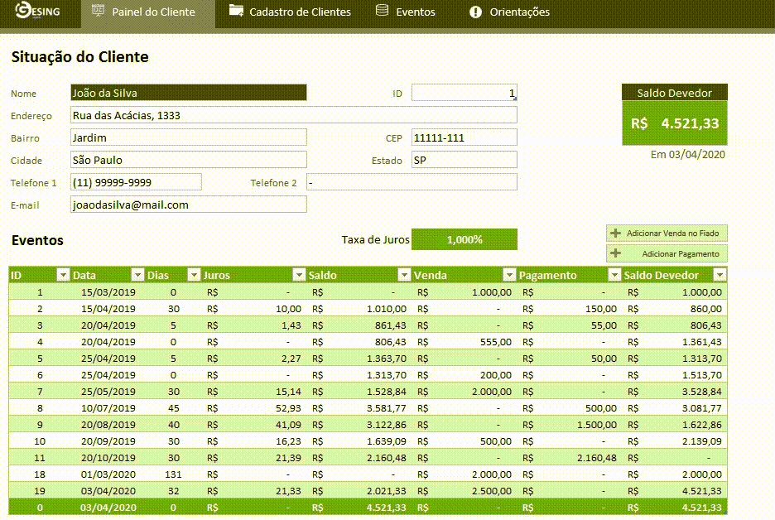Click the Saldo value 1.363,70
The image size is (775, 520).
coord(387,359)
